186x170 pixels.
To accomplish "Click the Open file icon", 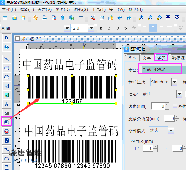I will click(x=14, y=18).
